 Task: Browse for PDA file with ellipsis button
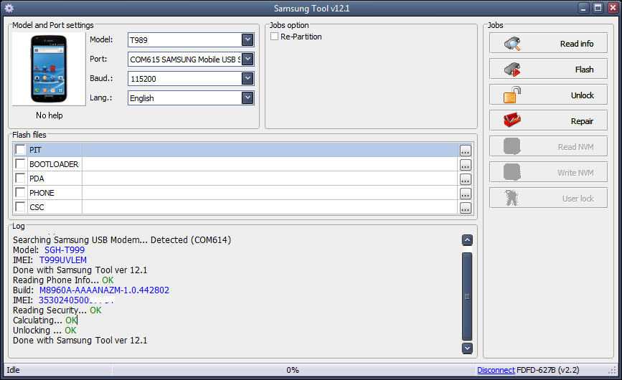click(x=466, y=179)
